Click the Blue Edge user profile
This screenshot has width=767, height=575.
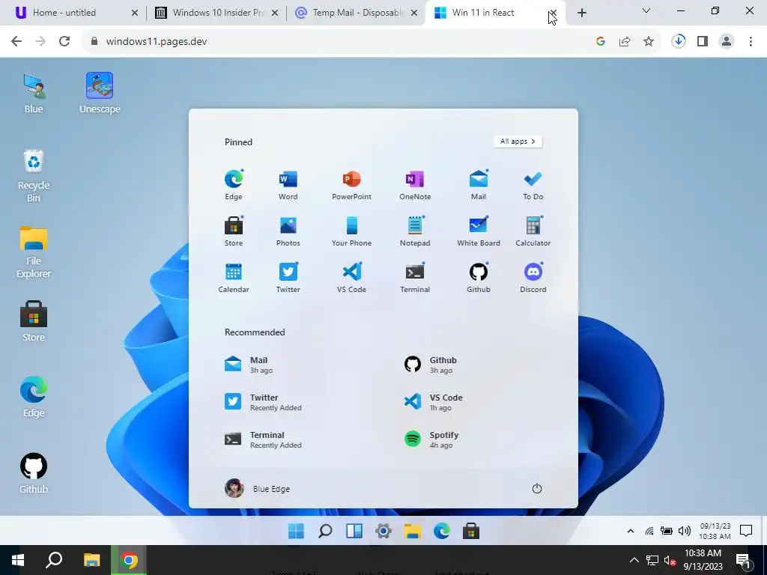[258, 488]
